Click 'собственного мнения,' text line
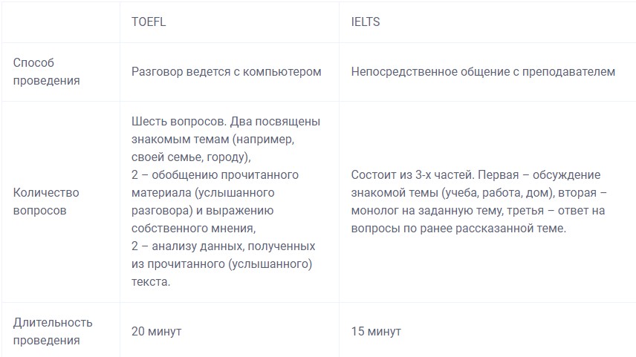 [193, 229]
